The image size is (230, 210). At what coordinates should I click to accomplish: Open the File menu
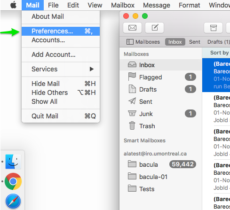53,5
